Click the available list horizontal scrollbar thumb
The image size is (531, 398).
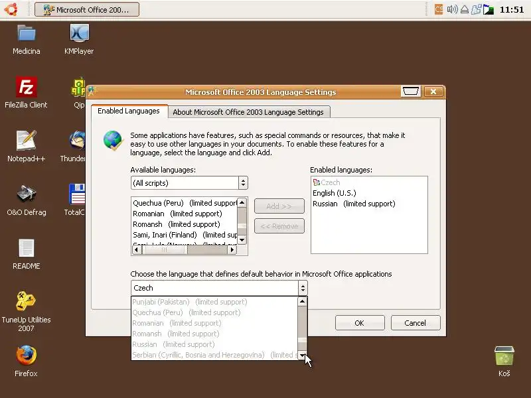pyautogui.click(x=164, y=250)
